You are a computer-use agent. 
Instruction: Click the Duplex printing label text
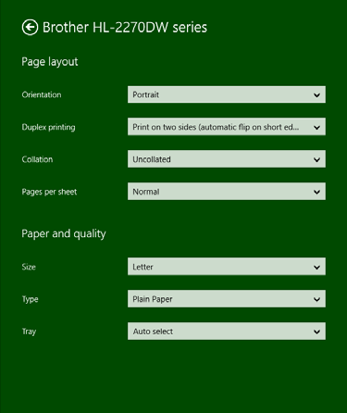(x=48, y=127)
